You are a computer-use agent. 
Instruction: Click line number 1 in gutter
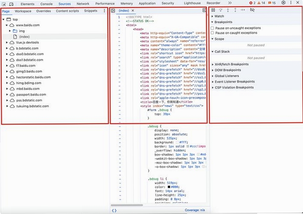coord(119,17)
